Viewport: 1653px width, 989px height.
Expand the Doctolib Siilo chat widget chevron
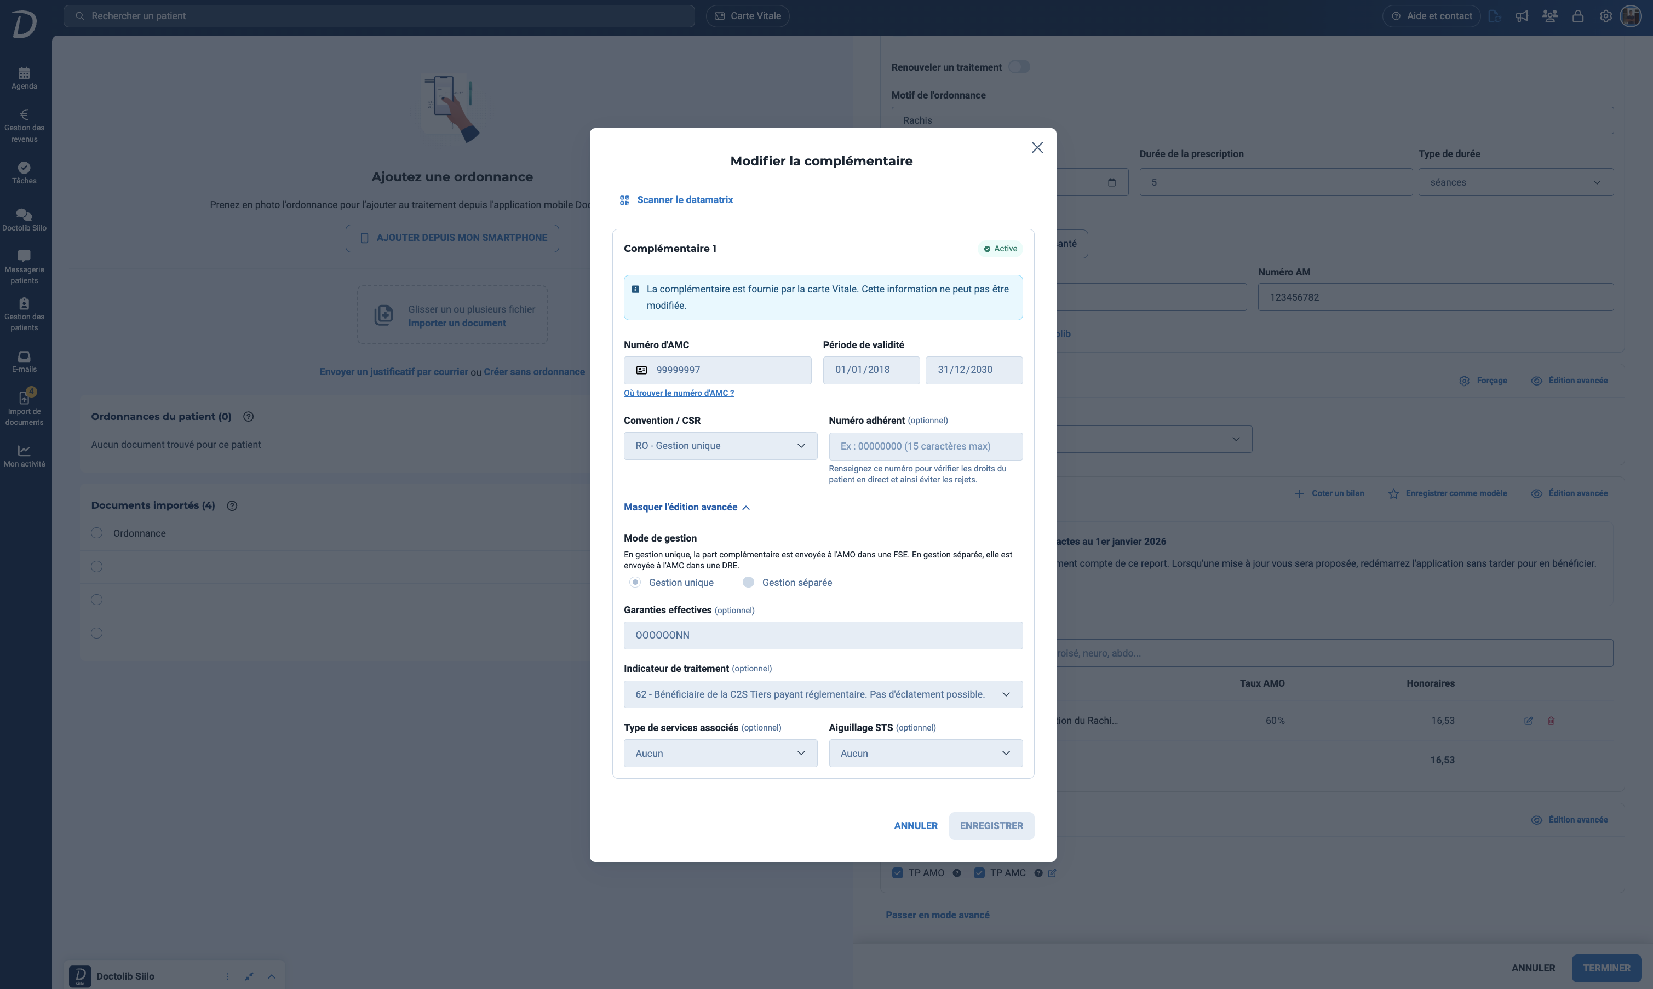(271, 976)
